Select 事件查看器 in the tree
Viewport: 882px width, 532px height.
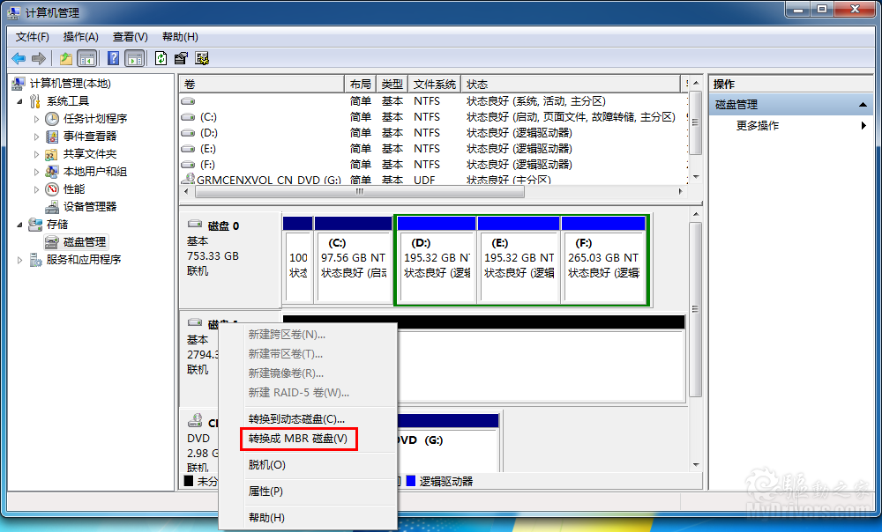click(x=89, y=136)
